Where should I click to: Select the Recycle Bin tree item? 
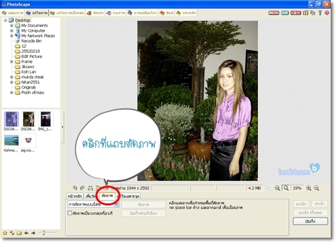tap(31, 41)
